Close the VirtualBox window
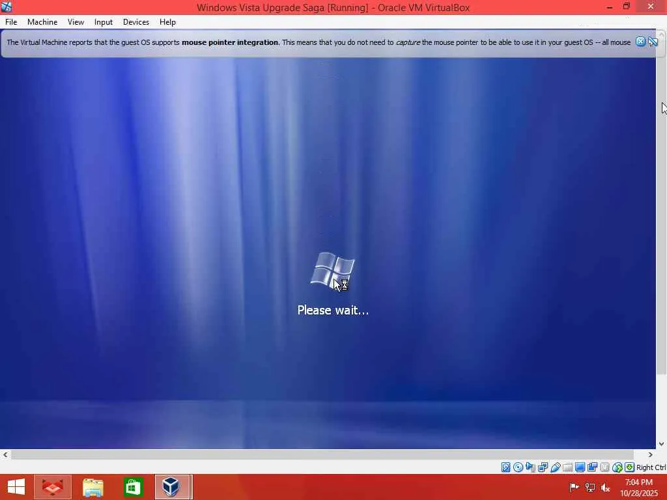 coord(651,7)
